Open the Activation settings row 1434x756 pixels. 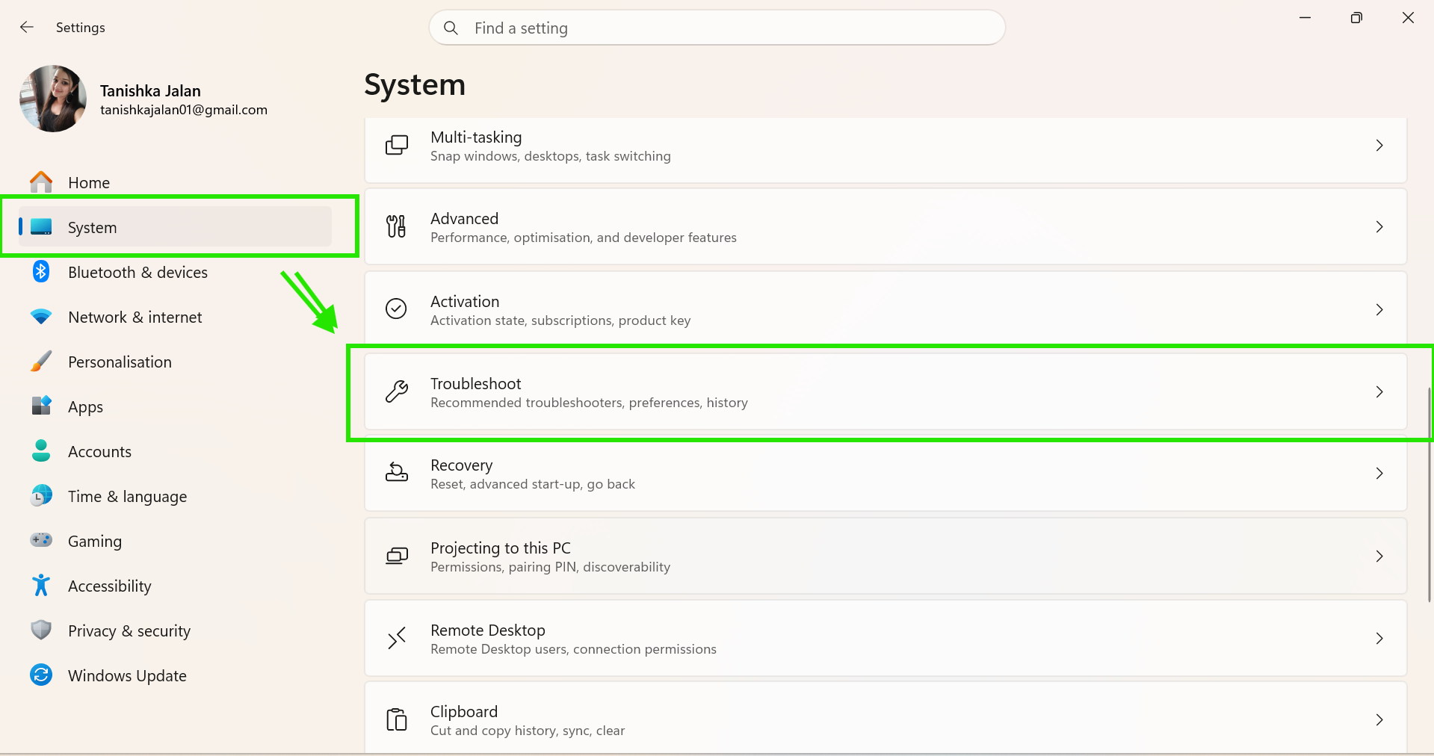[x=886, y=310]
